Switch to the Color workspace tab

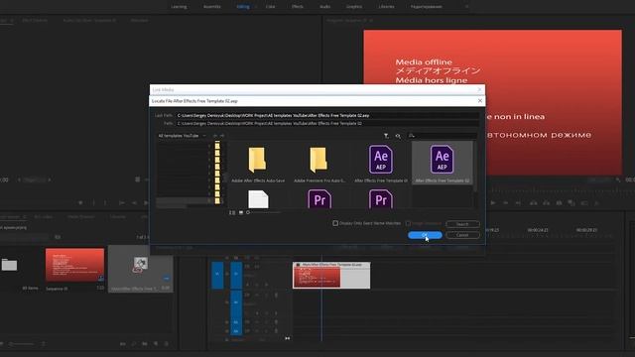click(270, 7)
